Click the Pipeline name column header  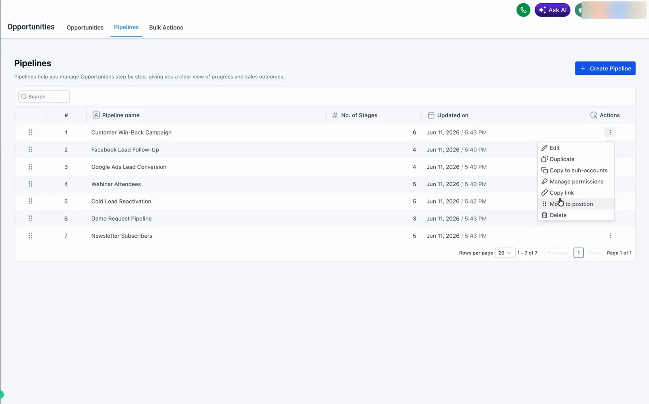pos(206,115)
